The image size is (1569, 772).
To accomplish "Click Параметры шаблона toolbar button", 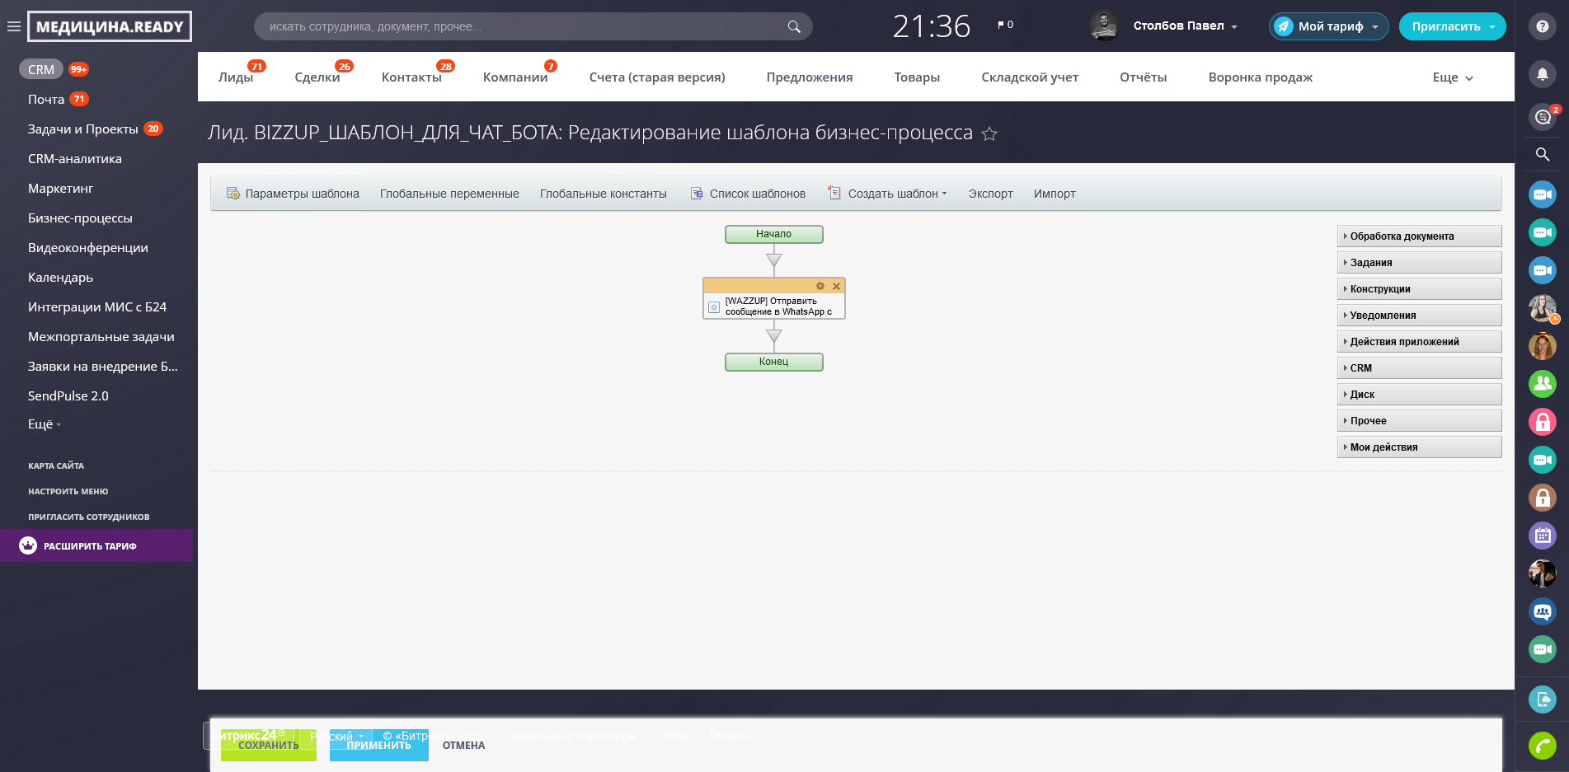I will 294,194.
